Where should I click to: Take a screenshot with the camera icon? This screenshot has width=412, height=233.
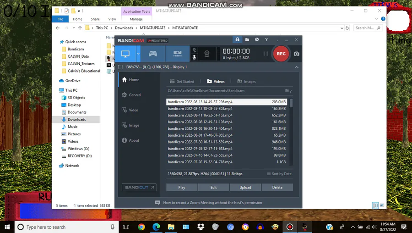297,54
